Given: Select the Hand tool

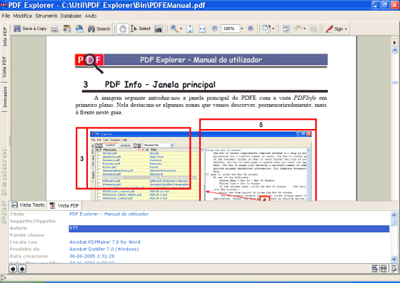Looking at the screenshot, I should coord(123,29).
